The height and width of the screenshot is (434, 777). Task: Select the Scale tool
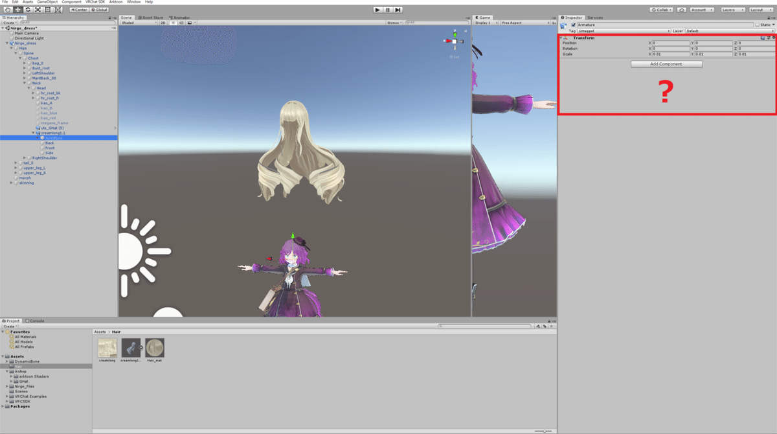(x=38, y=10)
